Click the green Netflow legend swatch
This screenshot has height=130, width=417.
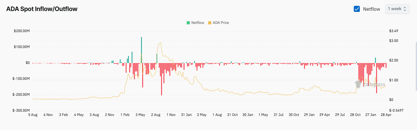click(x=188, y=23)
